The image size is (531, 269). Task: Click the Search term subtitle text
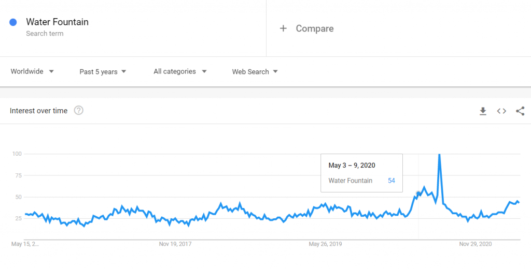pos(45,34)
